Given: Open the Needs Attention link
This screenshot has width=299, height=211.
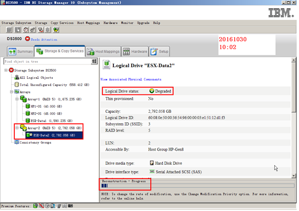Looking at the screenshot, I should (x=44, y=39).
